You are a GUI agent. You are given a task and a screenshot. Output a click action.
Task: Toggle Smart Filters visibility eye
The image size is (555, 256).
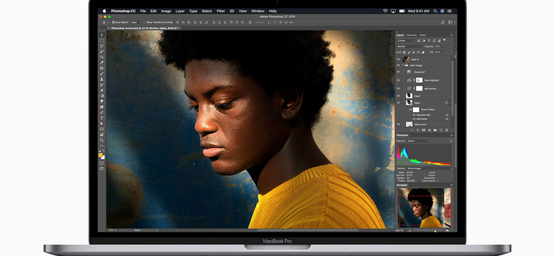point(411,109)
